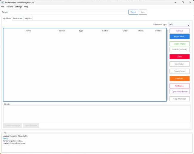Image resolution: width=194 pixels, height=154 pixels.
Task: Open the Settings menu
Action: point(19,7)
